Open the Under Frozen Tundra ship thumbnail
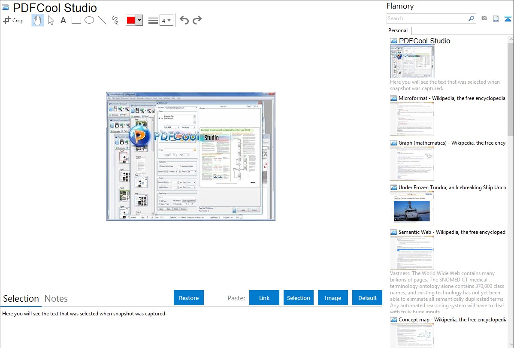The image size is (514, 348). pos(412,208)
